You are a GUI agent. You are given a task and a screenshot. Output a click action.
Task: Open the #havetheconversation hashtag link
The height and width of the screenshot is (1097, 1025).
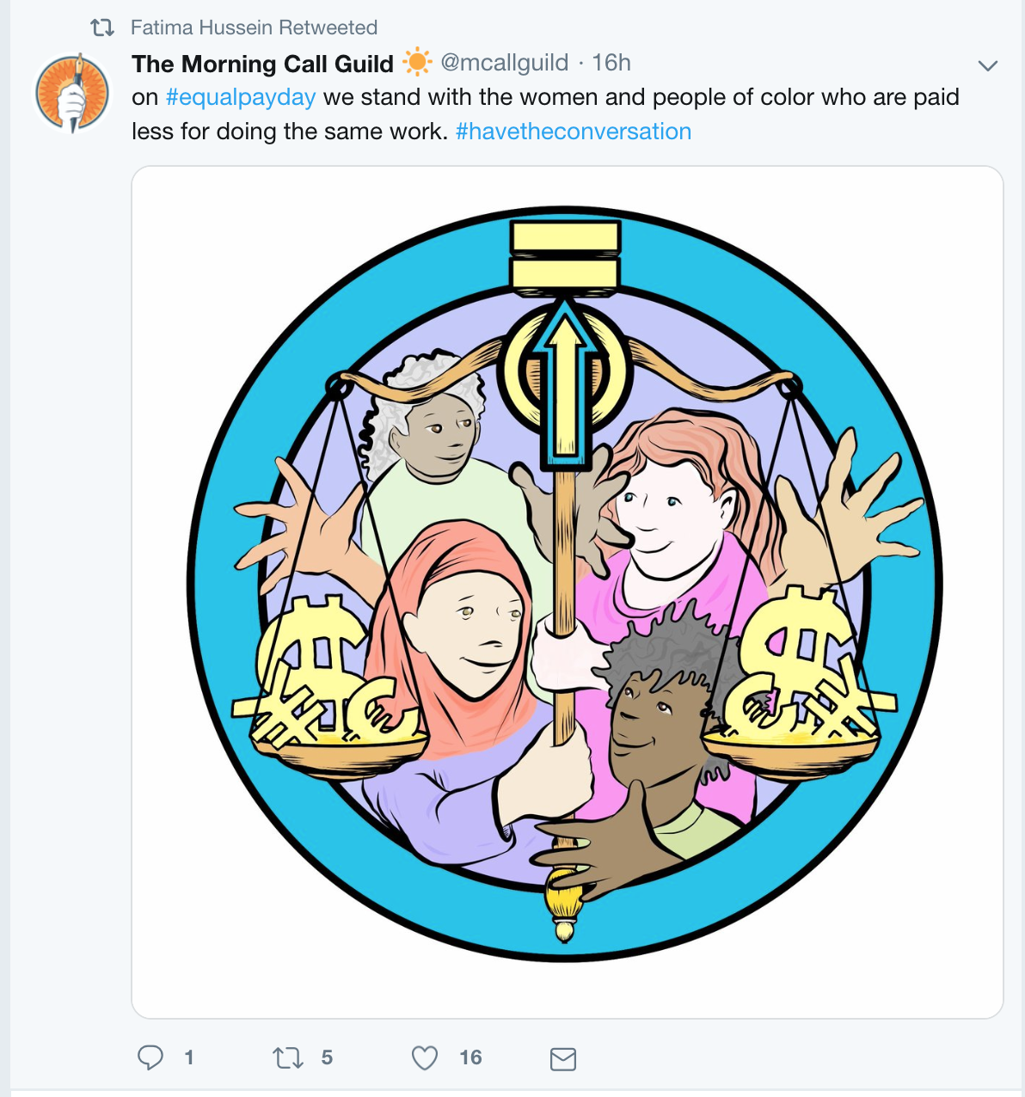pos(574,132)
